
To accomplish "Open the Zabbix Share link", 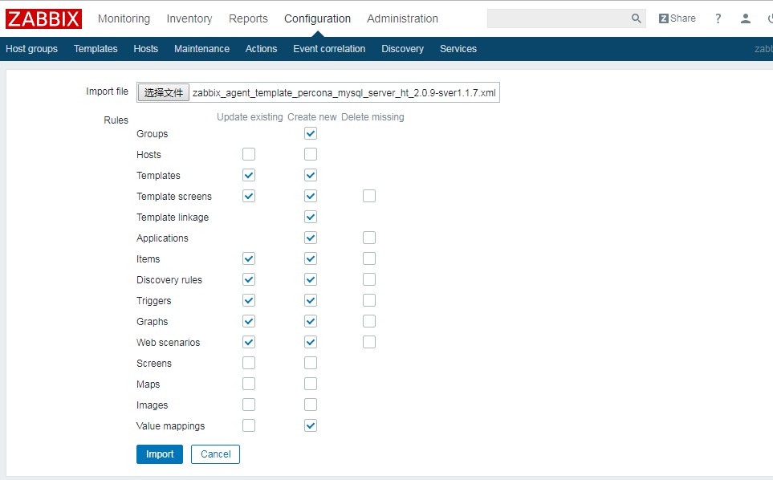I will (677, 18).
